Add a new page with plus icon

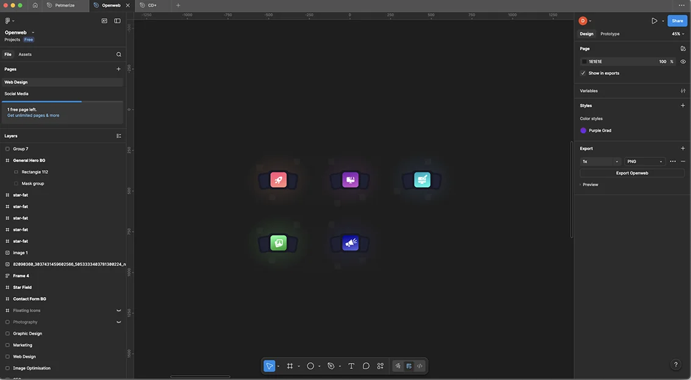tap(119, 69)
